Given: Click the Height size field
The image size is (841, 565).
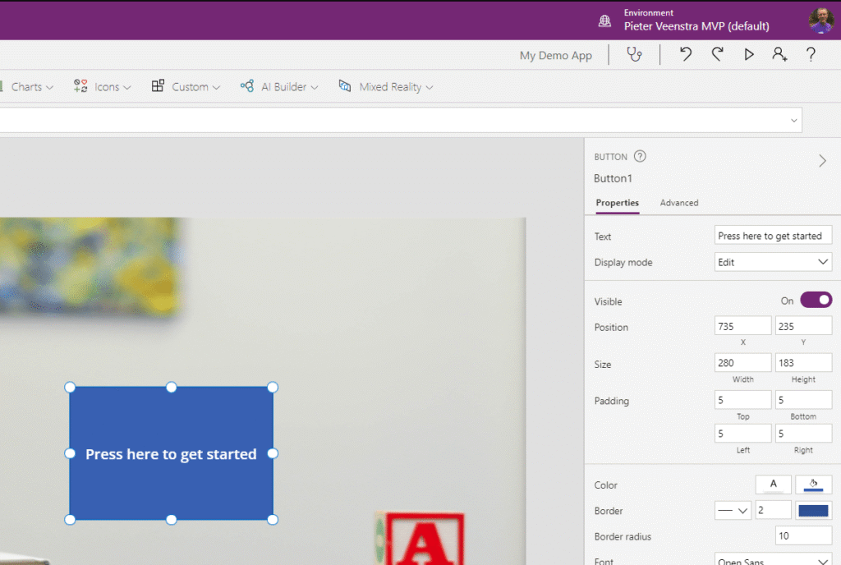Looking at the screenshot, I should (x=803, y=363).
